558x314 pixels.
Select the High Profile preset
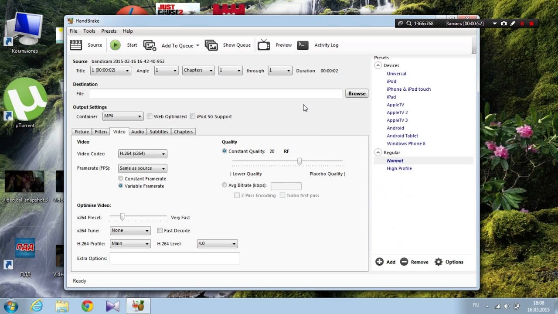coord(399,168)
